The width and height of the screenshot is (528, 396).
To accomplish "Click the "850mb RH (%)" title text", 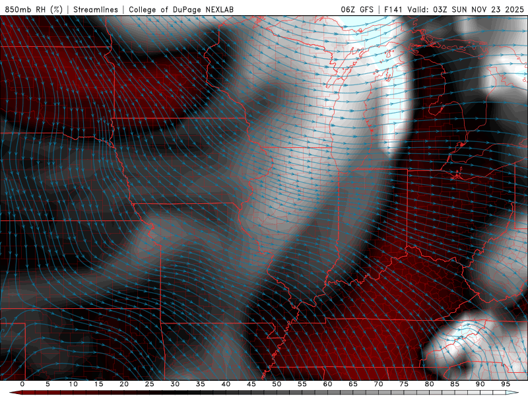I will tap(34, 9).
